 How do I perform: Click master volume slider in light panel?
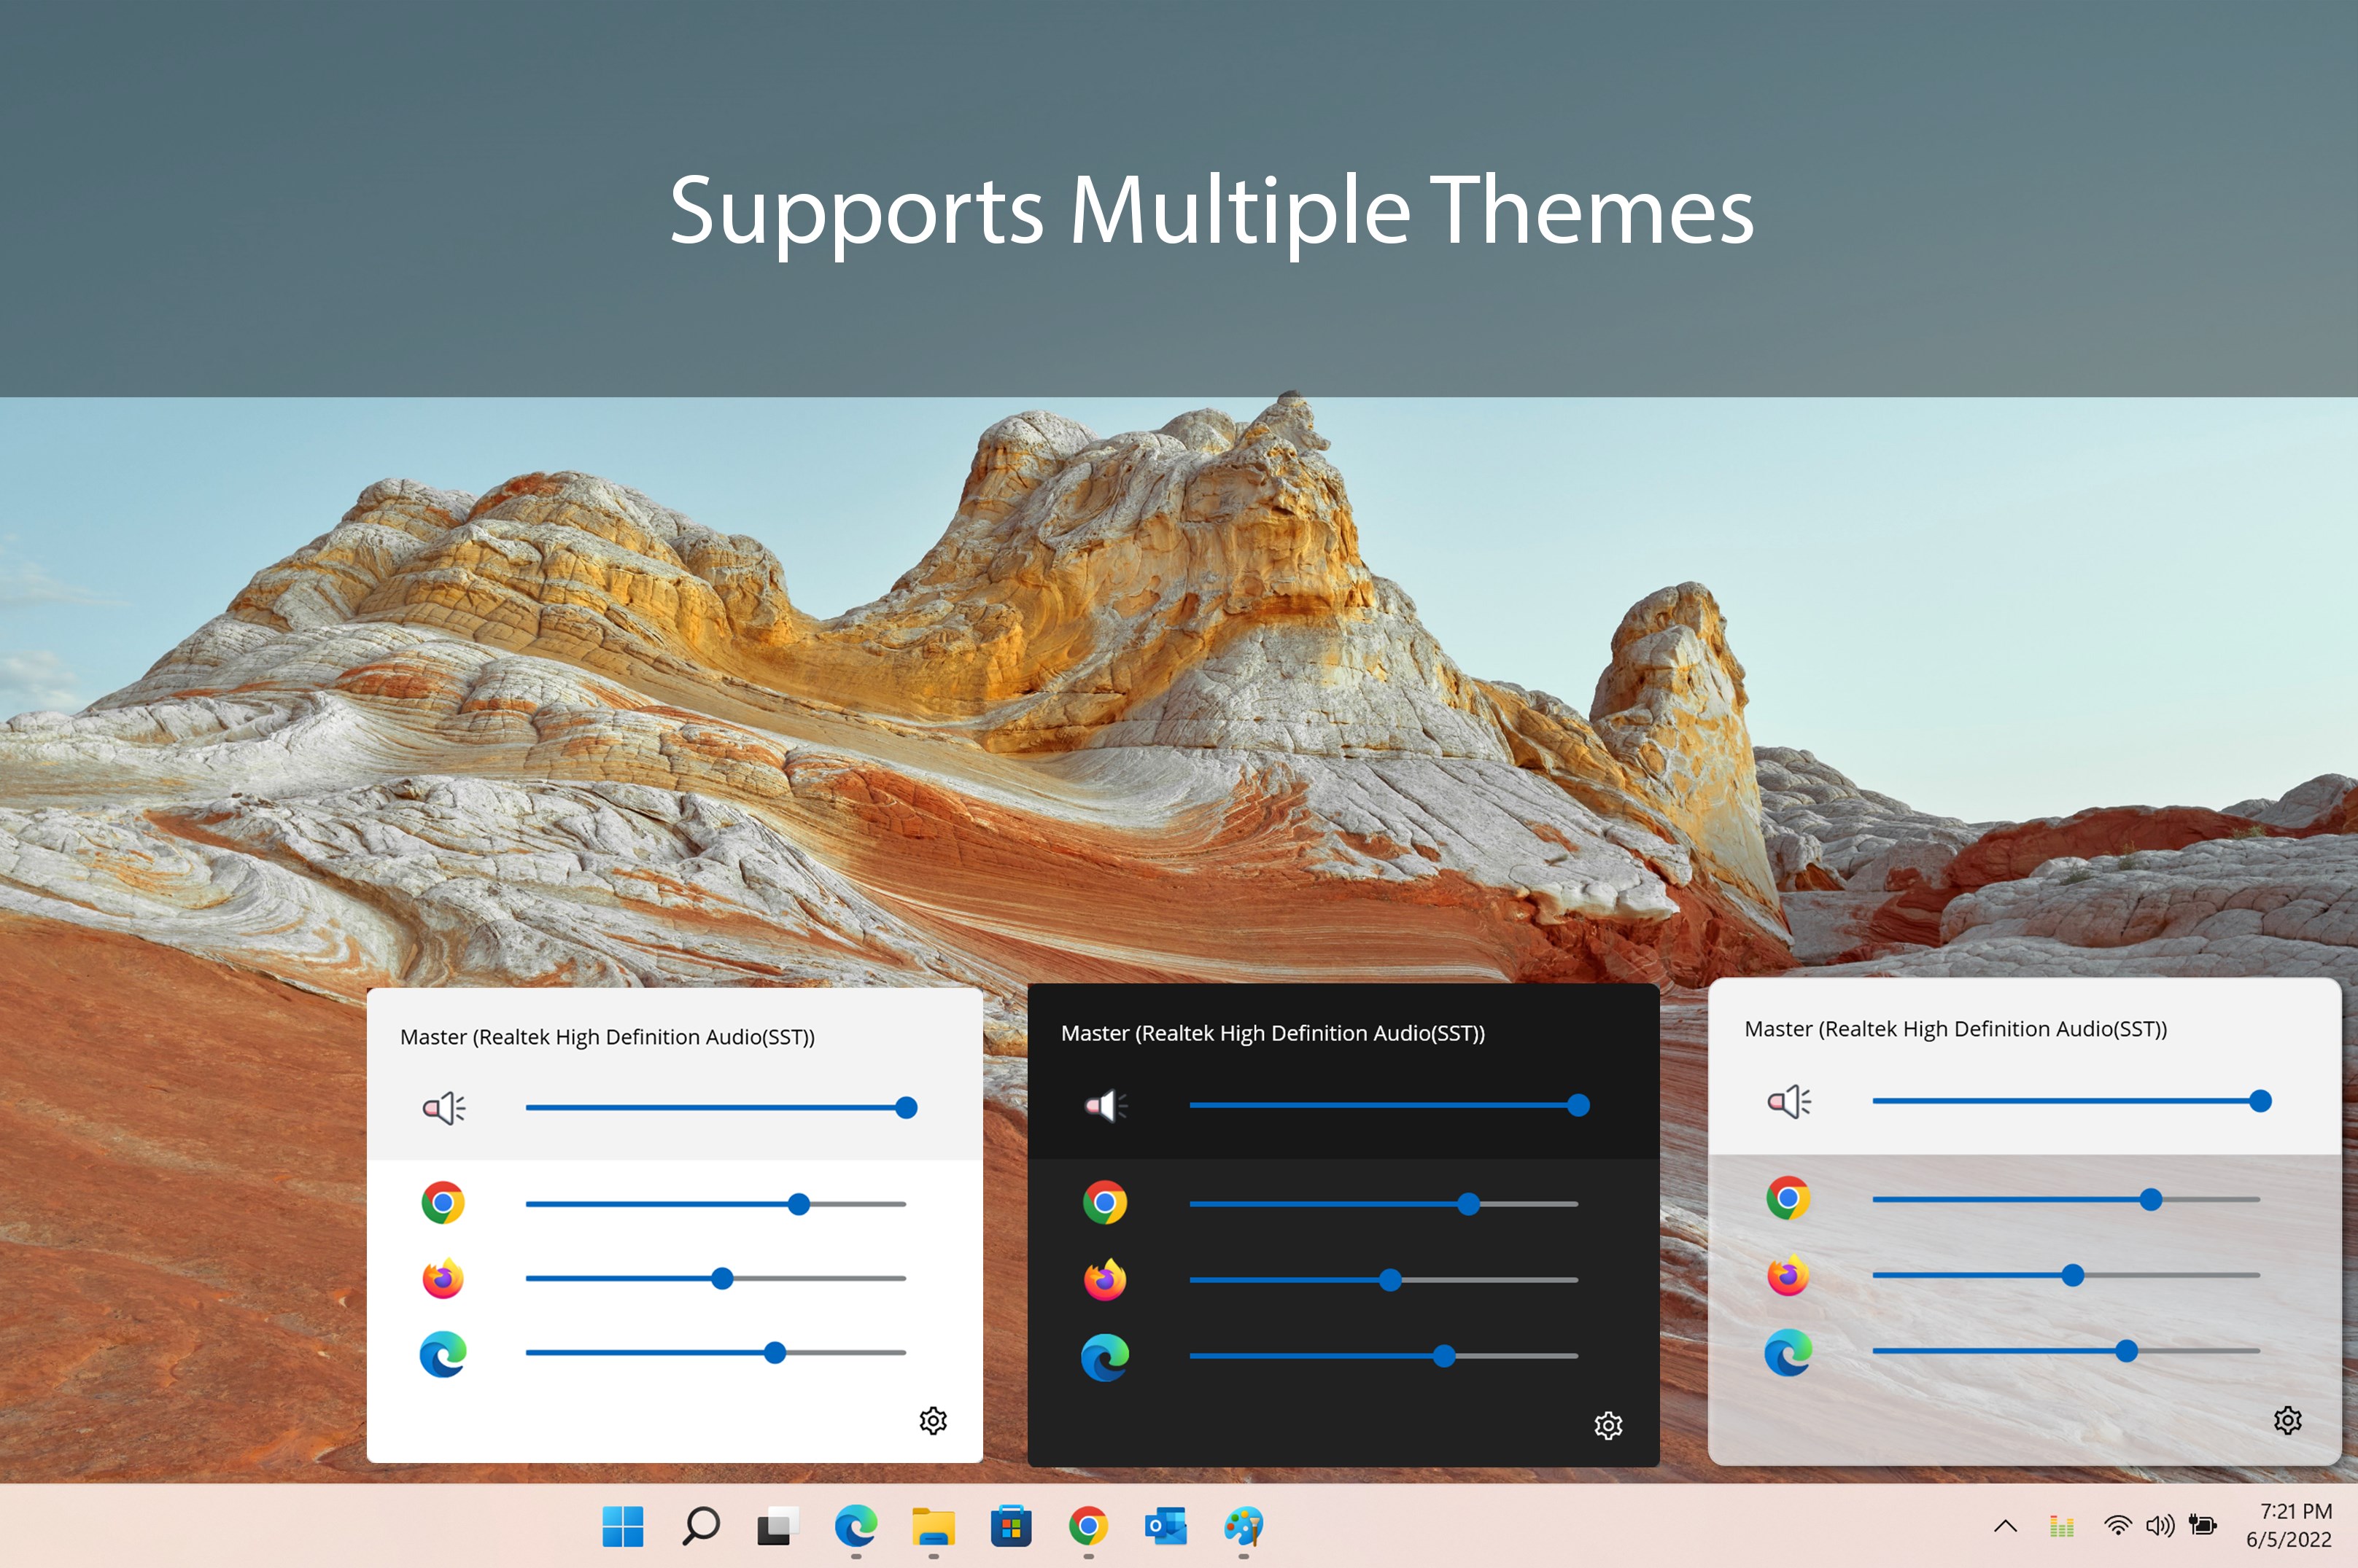click(715, 1108)
